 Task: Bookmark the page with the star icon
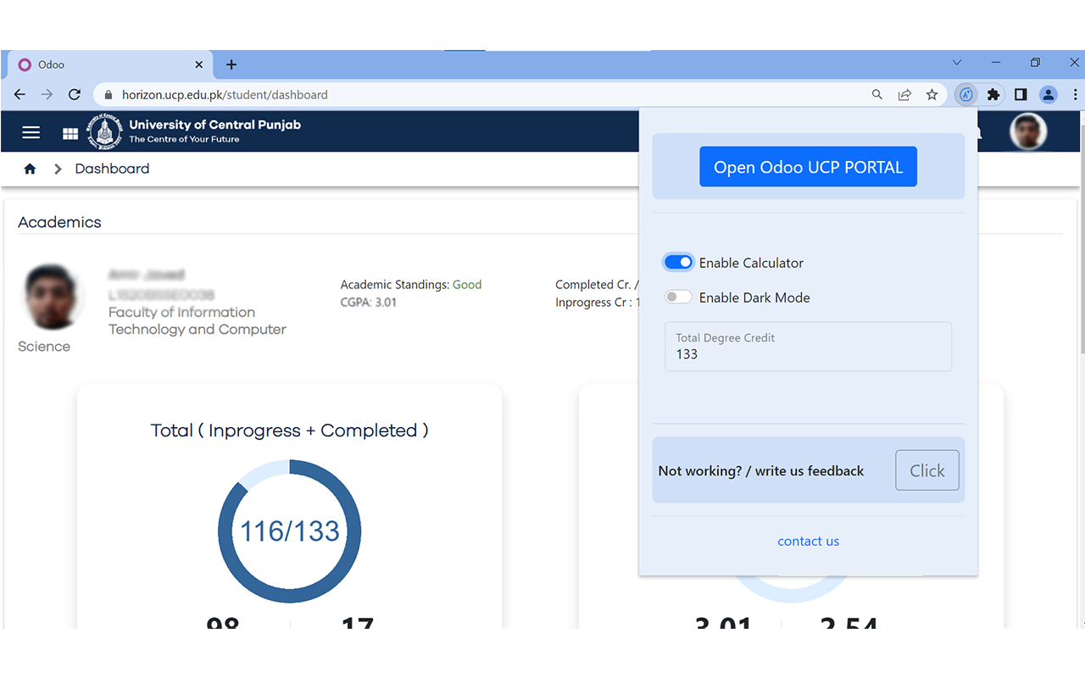click(932, 94)
